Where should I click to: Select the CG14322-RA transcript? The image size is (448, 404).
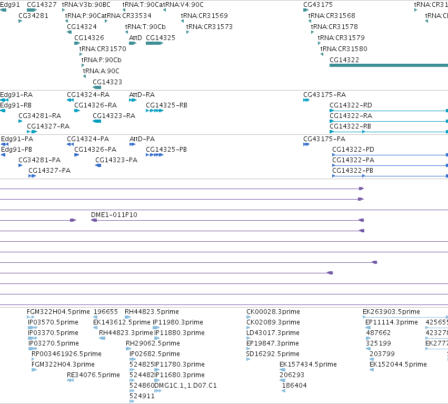(389, 121)
